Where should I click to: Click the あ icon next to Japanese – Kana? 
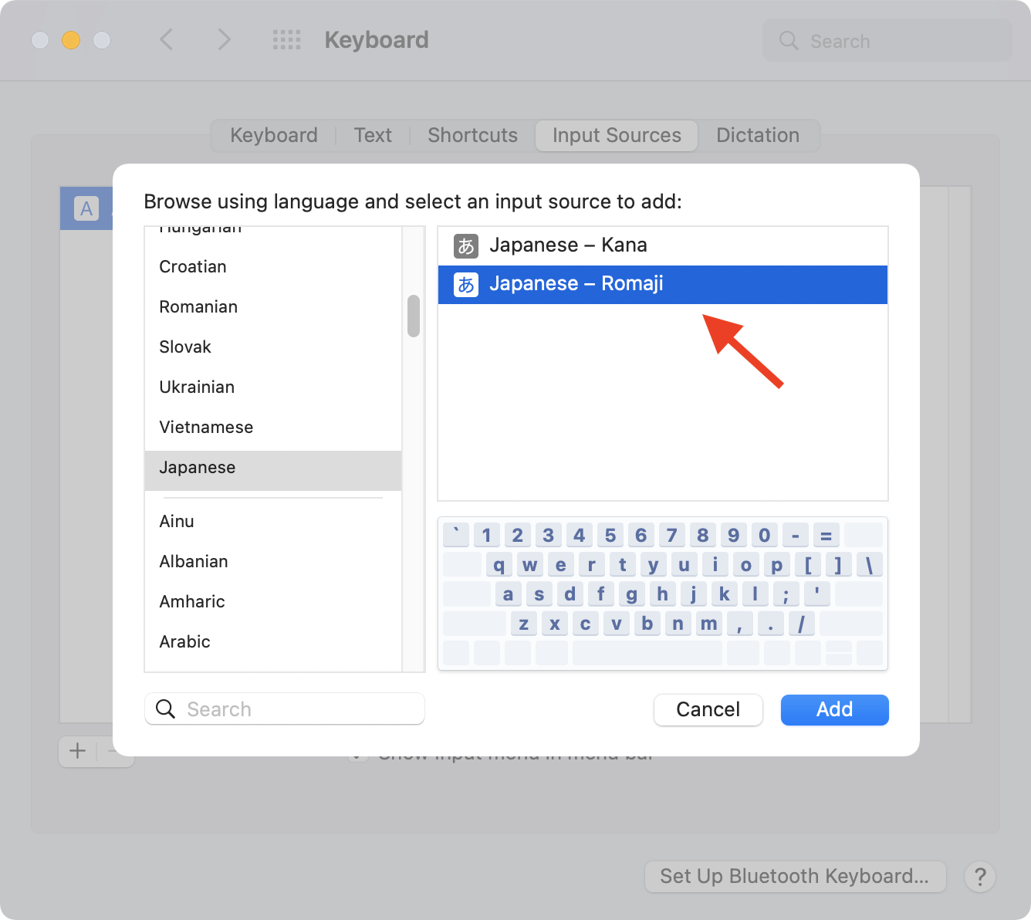click(466, 245)
